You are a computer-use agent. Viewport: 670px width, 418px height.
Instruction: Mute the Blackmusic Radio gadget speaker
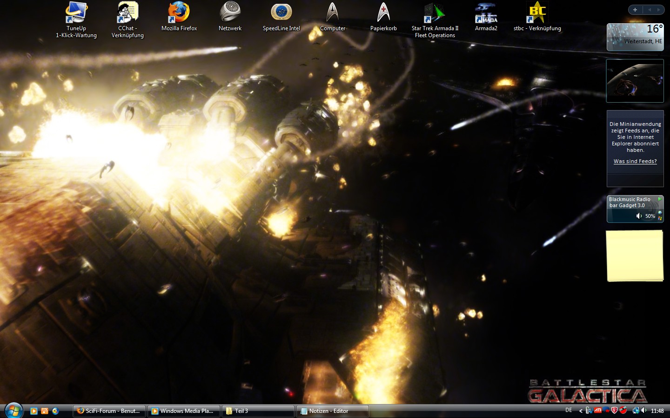(639, 216)
